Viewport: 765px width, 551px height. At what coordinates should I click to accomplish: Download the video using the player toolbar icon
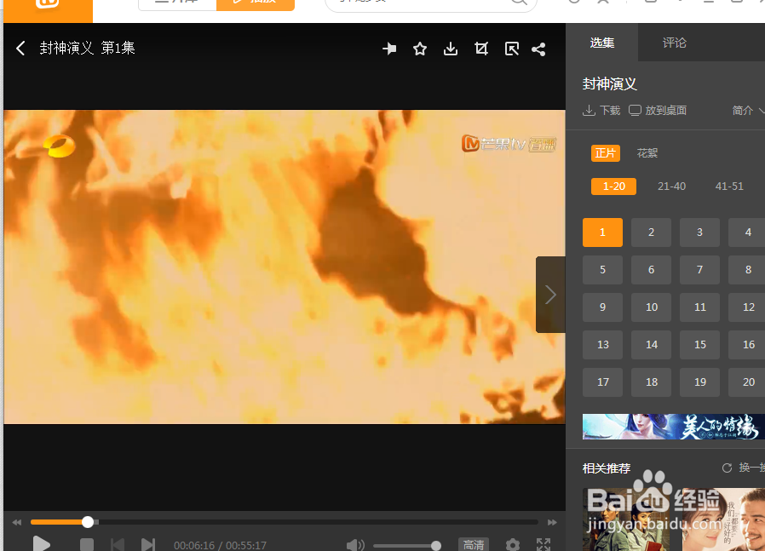pos(451,49)
